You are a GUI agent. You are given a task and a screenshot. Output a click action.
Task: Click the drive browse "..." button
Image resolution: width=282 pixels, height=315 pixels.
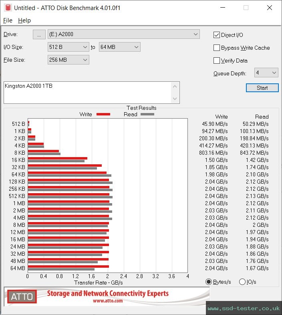click(x=39, y=34)
